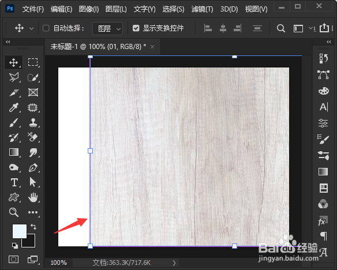Screen dimensions: 337x270
Task: Uncheck 显示变换控件 checkbox
Action: coord(136,28)
